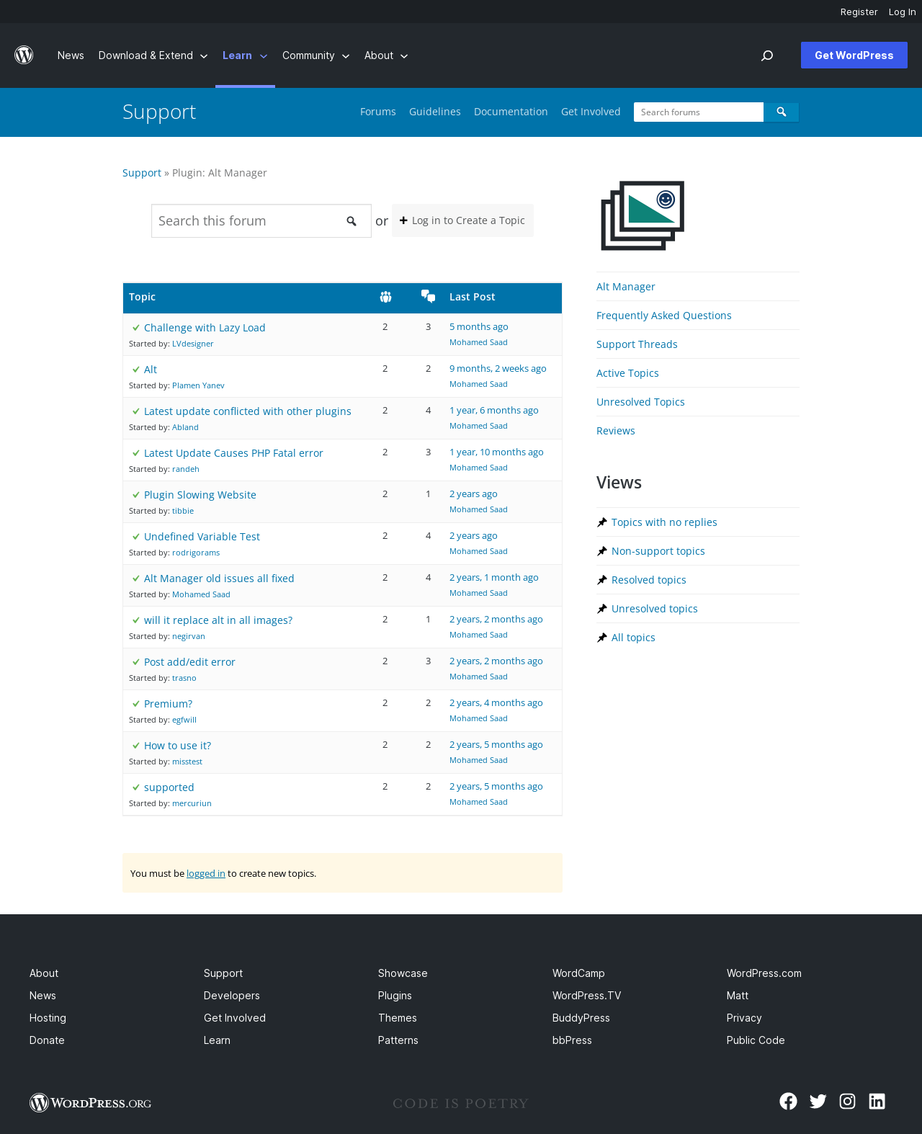The height and width of the screenshot is (1134, 922).
Task: Open topic Undefined Variable Test
Action: pyautogui.click(x=202, y=537)
